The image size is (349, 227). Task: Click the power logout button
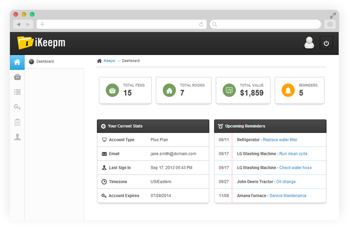[x=326, y=43]
